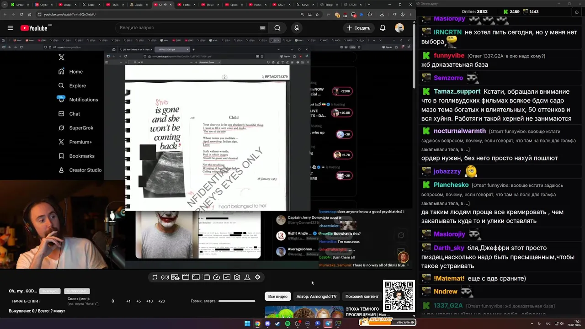The image size is (585, 329).
Task: Run YouTube search with magnifier button
Action: [x=277, y=28]
